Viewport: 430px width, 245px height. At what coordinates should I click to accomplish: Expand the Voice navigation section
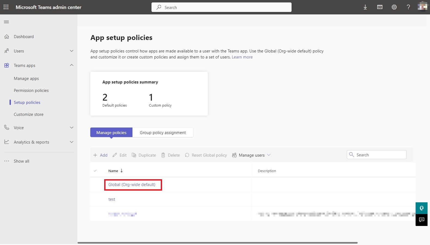(x=72, y=128)
